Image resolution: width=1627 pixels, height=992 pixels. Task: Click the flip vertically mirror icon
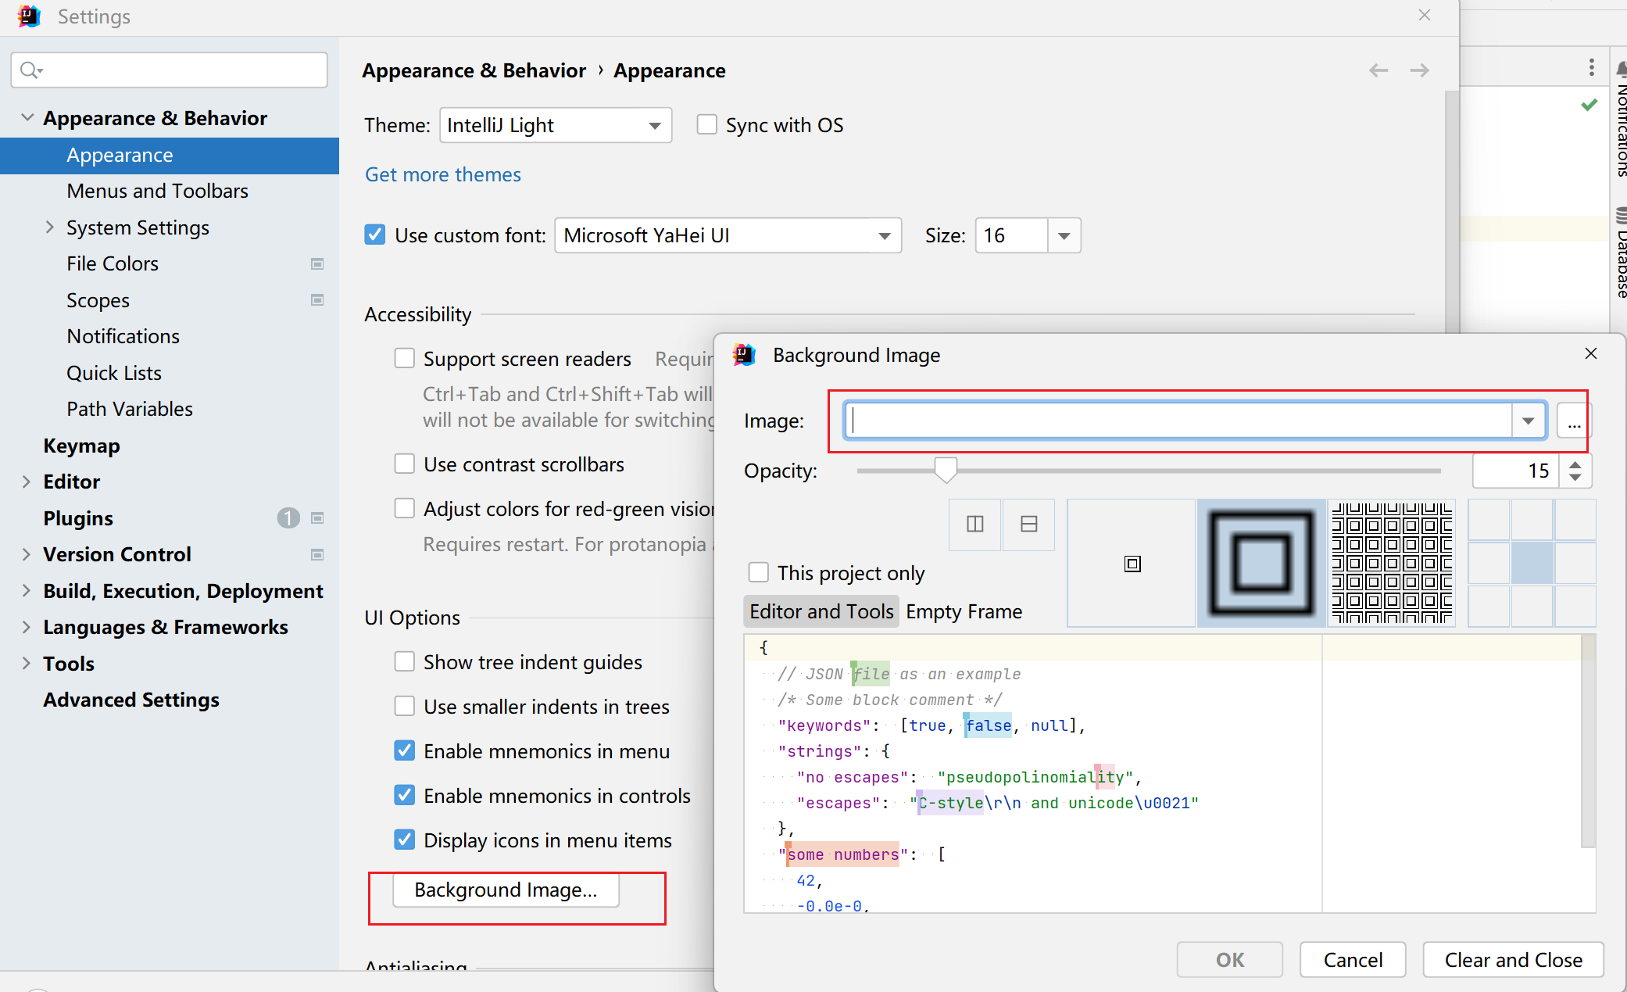tap(1028, 525)
